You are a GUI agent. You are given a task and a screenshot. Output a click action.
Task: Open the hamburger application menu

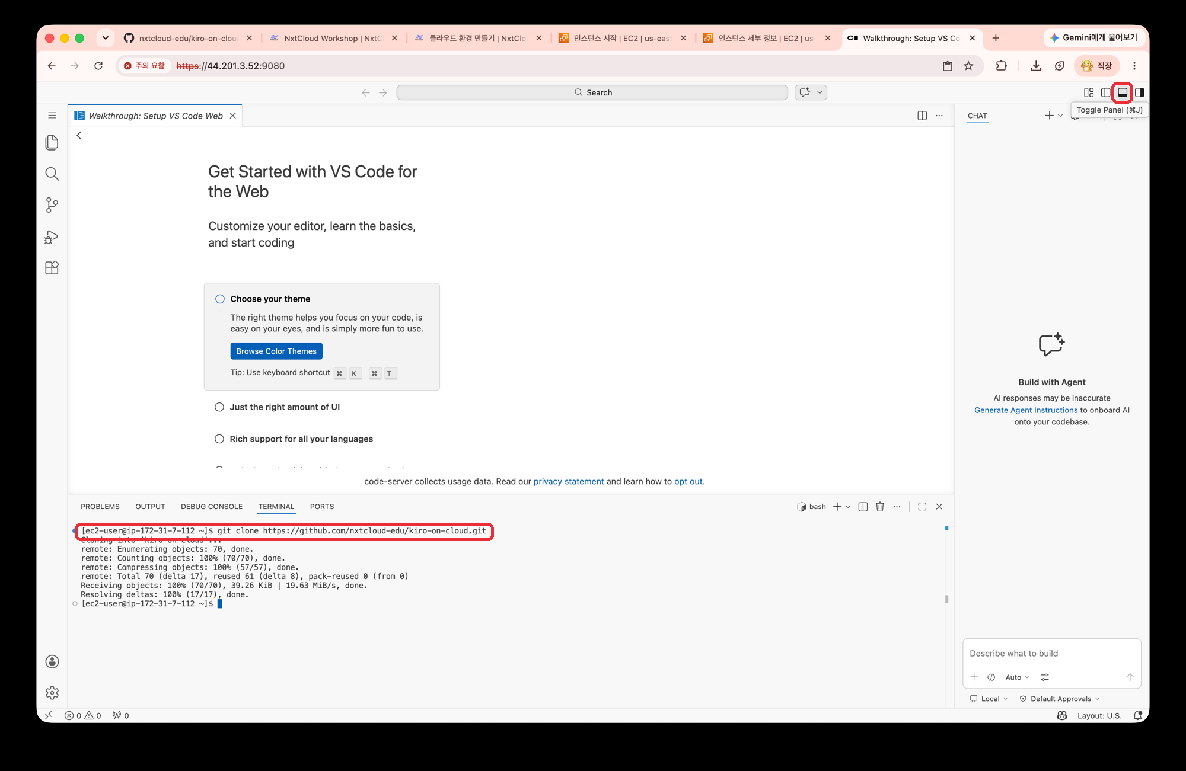[52, 116]
